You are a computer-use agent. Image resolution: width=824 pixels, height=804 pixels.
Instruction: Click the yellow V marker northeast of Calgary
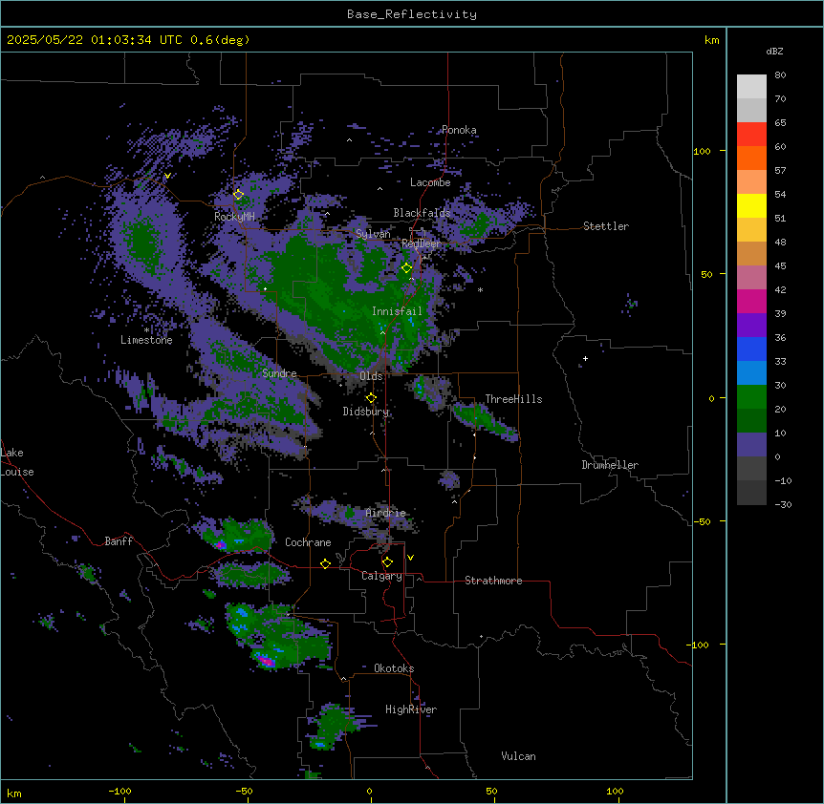point(410,558)
